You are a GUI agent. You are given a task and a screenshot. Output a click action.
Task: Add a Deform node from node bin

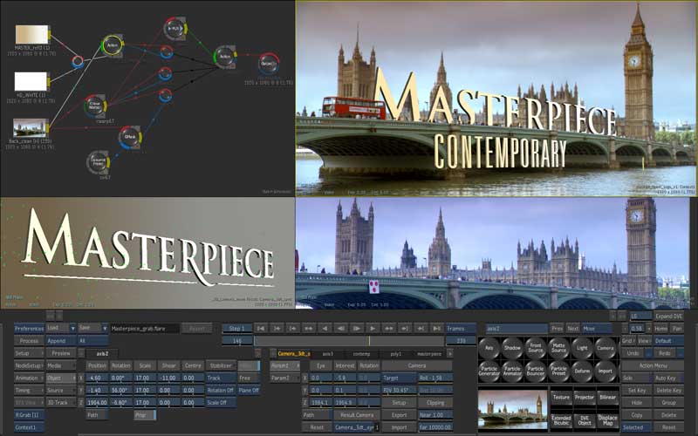582,371
